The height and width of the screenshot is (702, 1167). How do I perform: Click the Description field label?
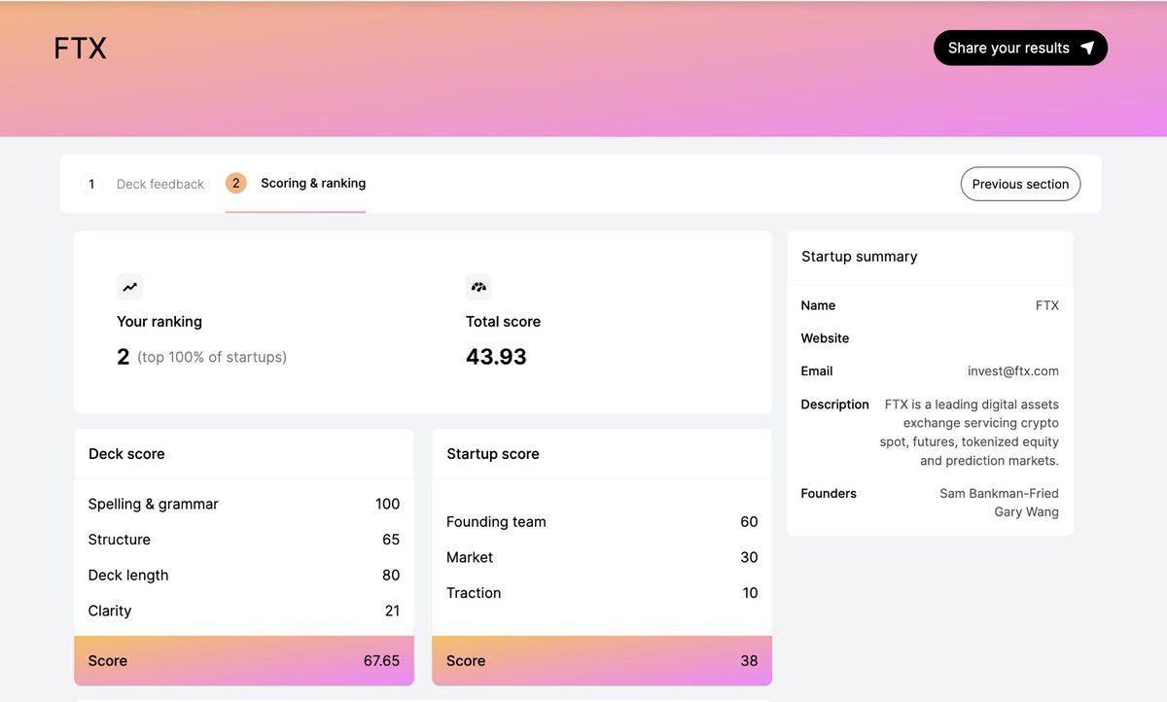pos(835,404)
